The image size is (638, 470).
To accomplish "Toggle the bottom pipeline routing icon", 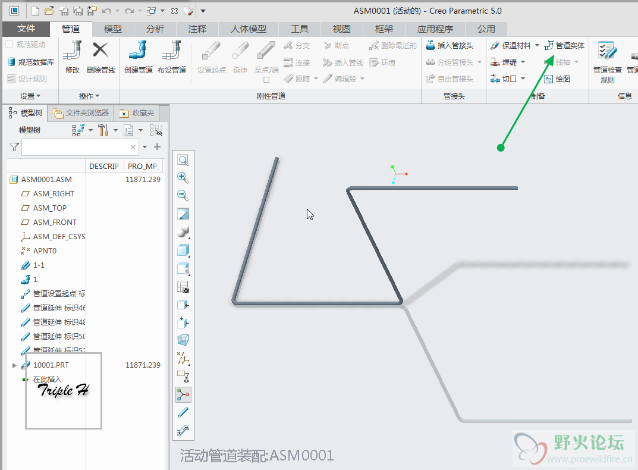I will [183, 430].
